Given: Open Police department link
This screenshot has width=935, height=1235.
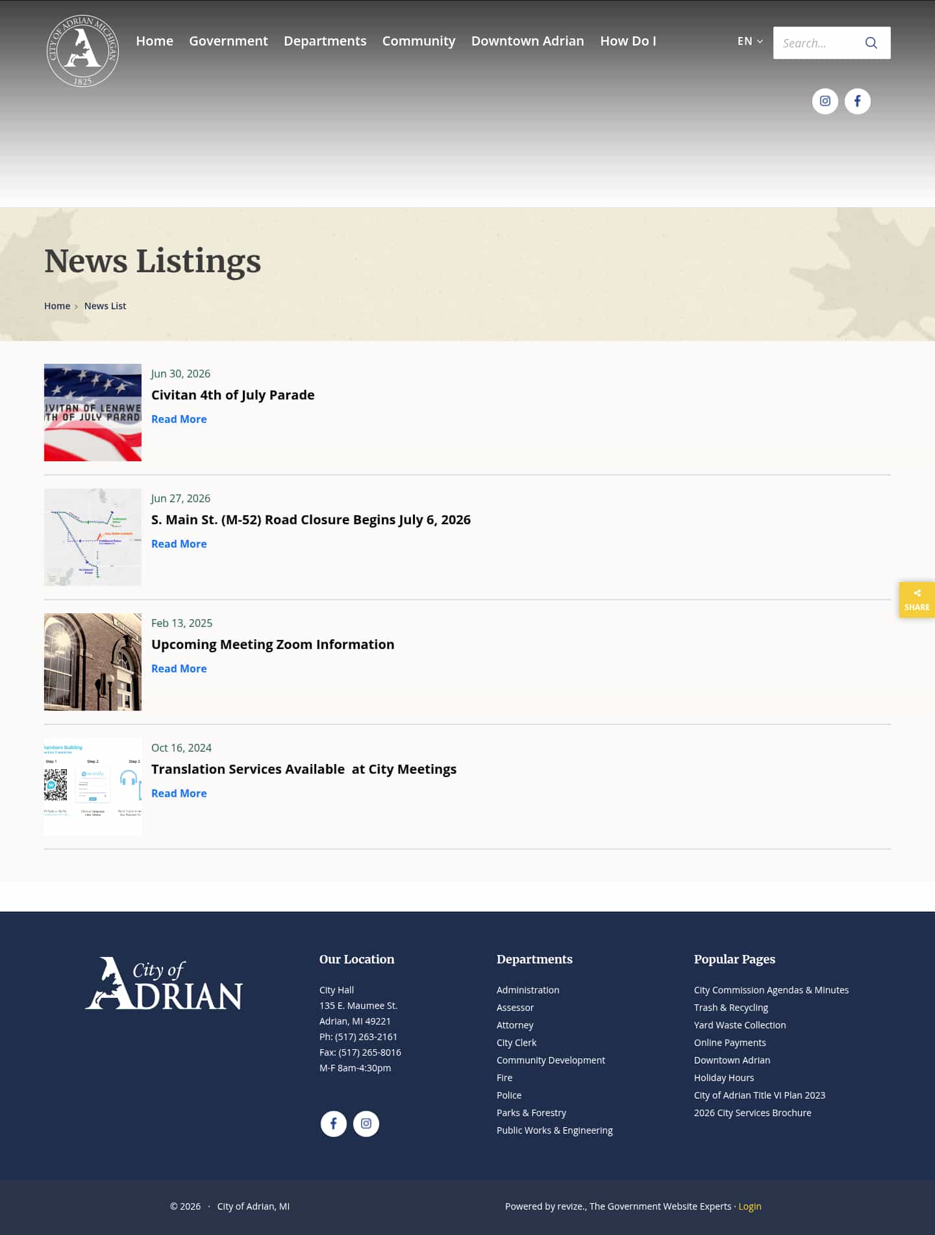Looking at the screenshot, I should [509, 1095].
